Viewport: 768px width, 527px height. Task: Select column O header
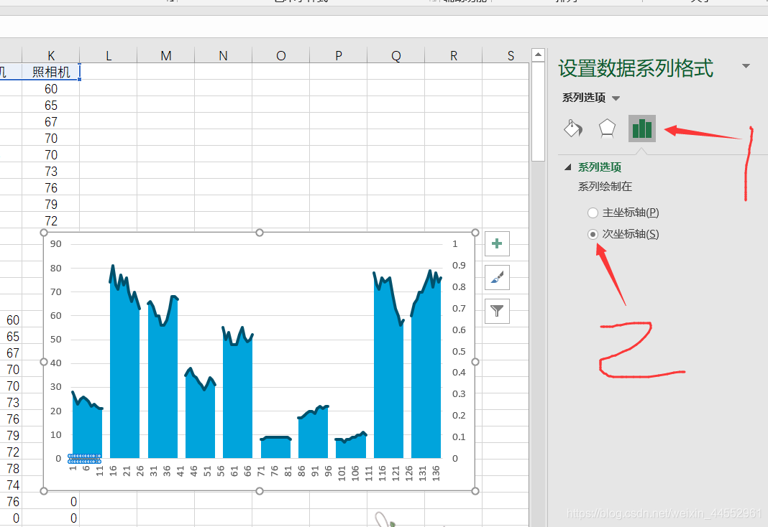[x=280, y=56]
